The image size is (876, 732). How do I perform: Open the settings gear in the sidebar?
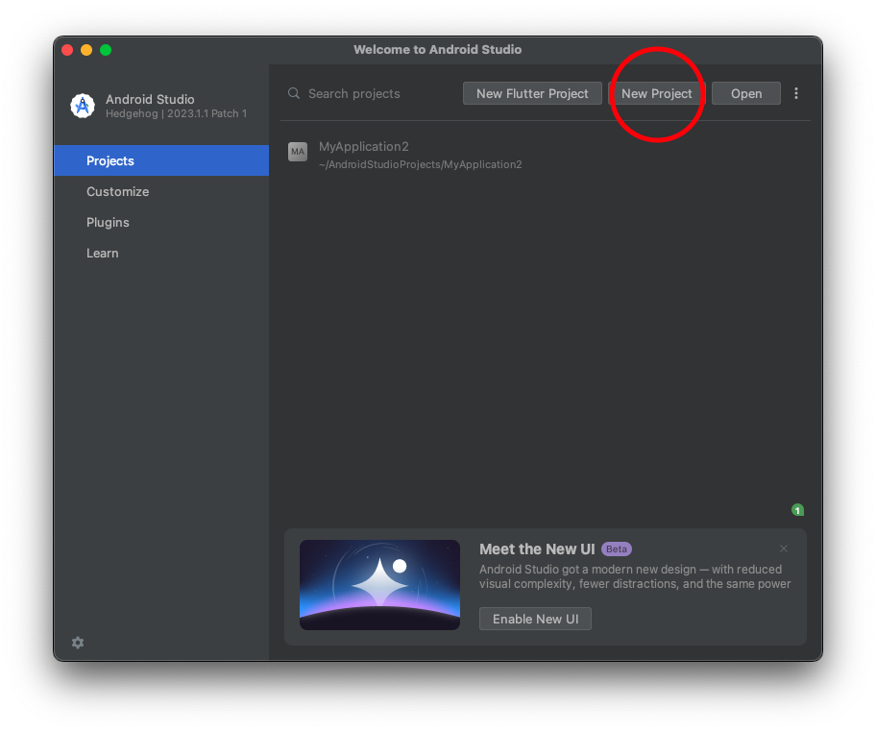click(78, 643)
